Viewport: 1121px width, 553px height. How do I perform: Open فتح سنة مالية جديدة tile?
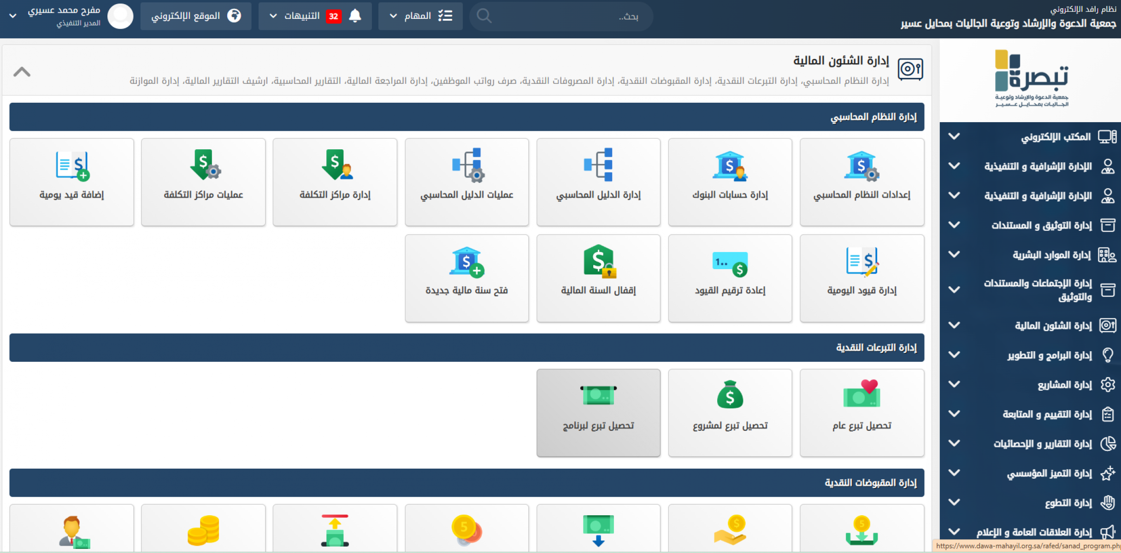pyautogui.click(x=466, y=278)
